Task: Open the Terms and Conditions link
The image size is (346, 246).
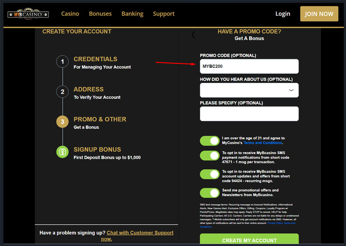Action: (263, 143)
